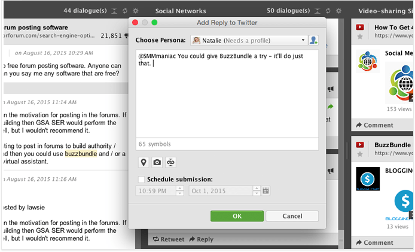
Task: Click the forum posting software thread title
Action: tap(36, 28)
